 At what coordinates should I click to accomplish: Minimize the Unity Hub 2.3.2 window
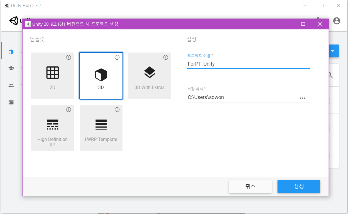click(x=305, y=5)
